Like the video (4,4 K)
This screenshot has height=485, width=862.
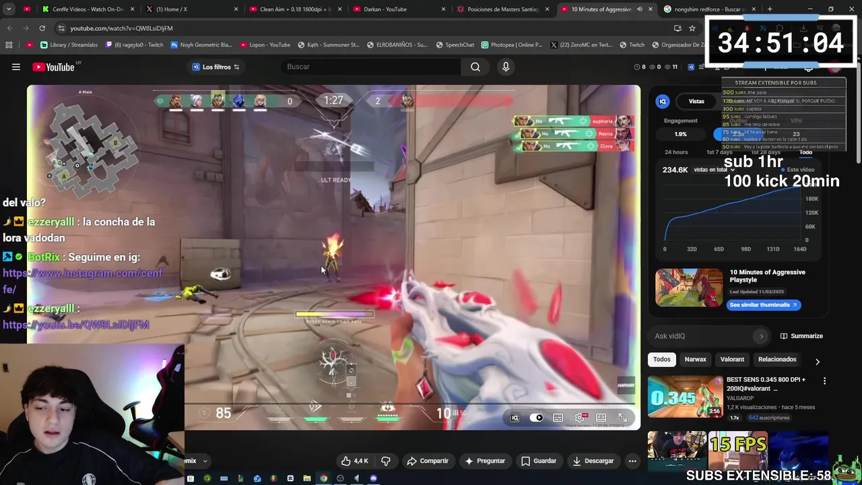355,461
